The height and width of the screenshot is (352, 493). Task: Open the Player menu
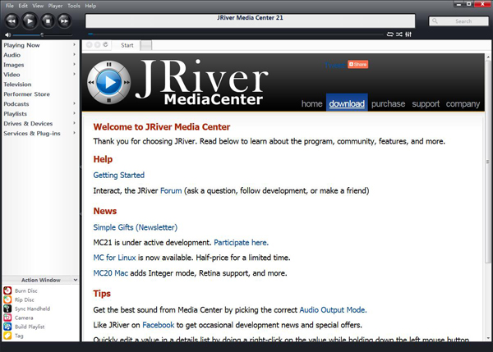click(x=55, y=6)
